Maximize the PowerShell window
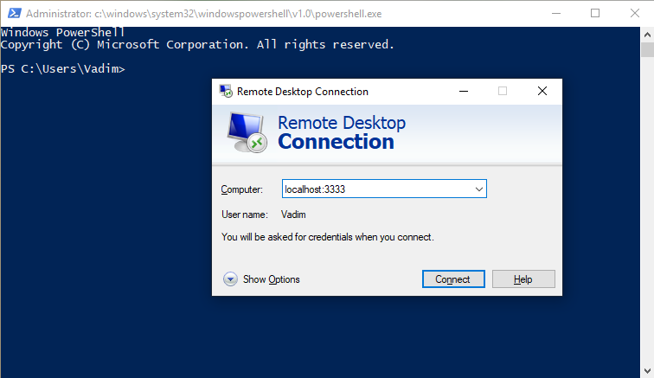 pos(595,13)
